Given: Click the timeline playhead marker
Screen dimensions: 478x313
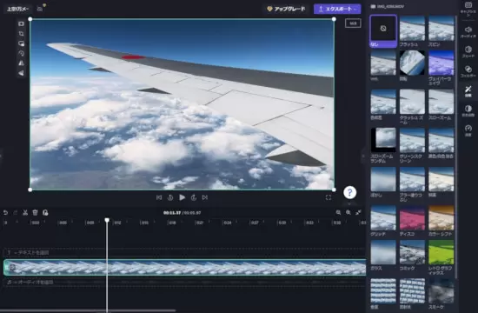Looking at the screenshot, I should pyautogui.click(x=107, y=220).
